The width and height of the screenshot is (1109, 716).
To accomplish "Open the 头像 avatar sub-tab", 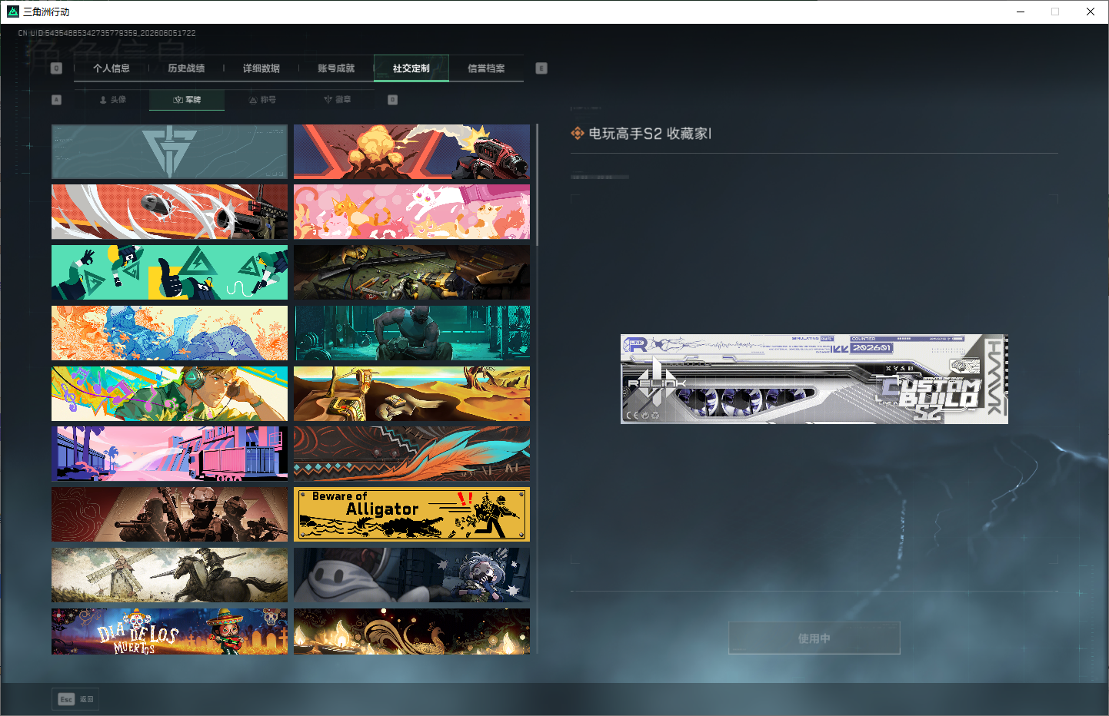I will [112, 100].
